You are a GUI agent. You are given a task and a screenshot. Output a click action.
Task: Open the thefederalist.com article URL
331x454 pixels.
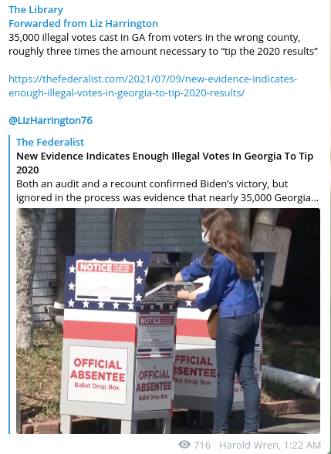[x=153, y=86]
